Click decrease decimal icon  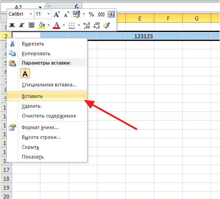pyautogui.click(x=96, y=25)
